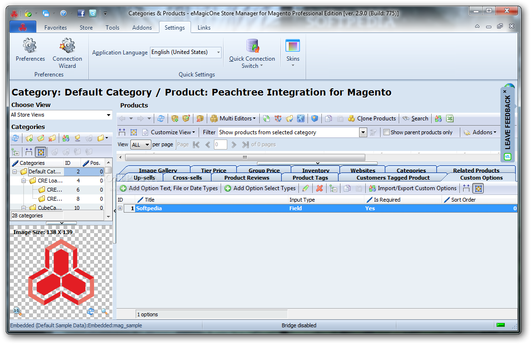531x344 pixels.
Task: Toggle the categories full-view toggle button
Action: (41, 152)
